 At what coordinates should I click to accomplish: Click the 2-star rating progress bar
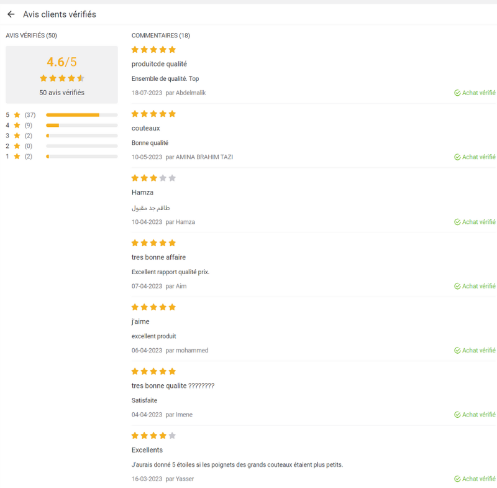coord(81,146)
